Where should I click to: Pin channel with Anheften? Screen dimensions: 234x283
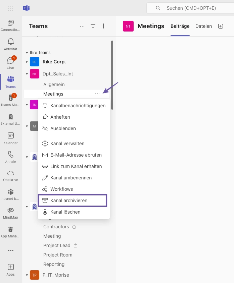coord(60,117)
